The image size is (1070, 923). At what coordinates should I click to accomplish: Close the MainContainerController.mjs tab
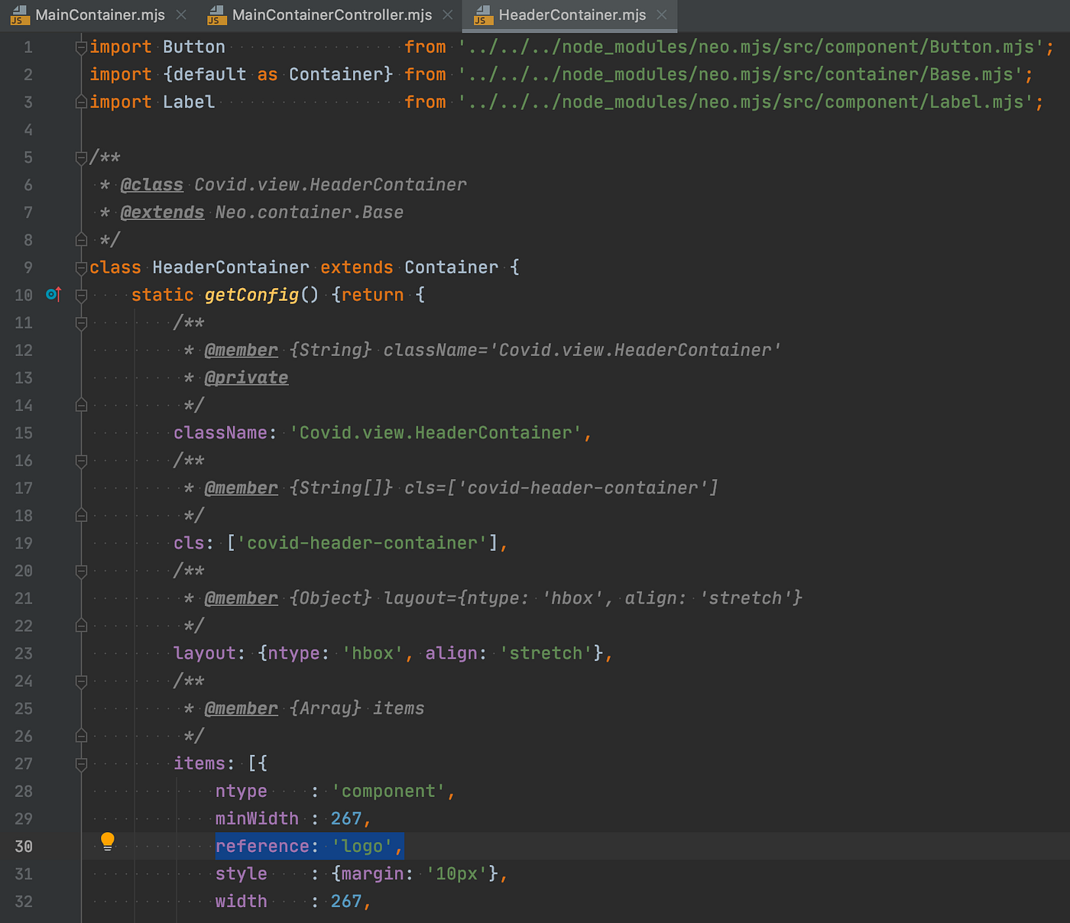click(447, 14)
